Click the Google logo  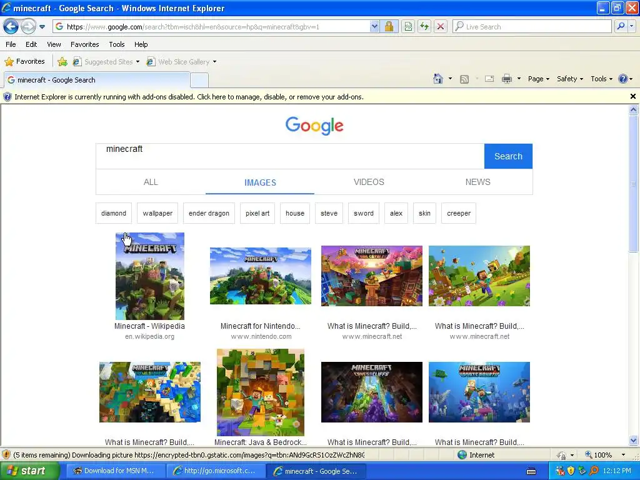point(314,125)
